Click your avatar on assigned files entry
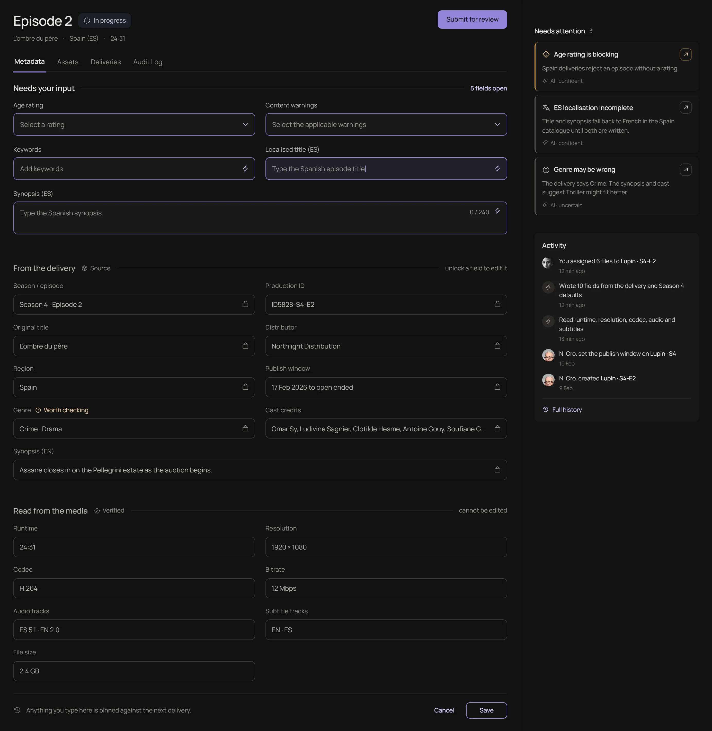The image size is (712, 731). (x=548, y=263)
